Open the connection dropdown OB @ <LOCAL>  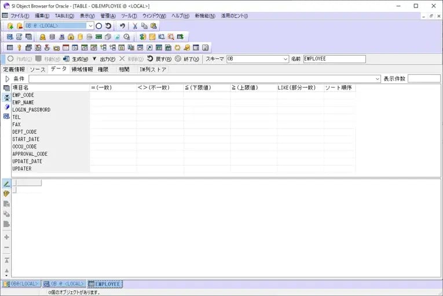90,26
